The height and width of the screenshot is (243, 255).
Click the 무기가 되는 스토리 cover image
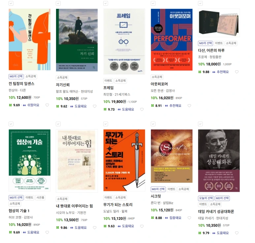coord(124,160)
